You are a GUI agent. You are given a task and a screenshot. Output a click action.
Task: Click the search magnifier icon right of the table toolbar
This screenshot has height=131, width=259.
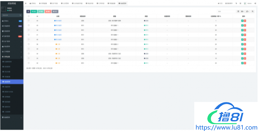click(253, 11)
